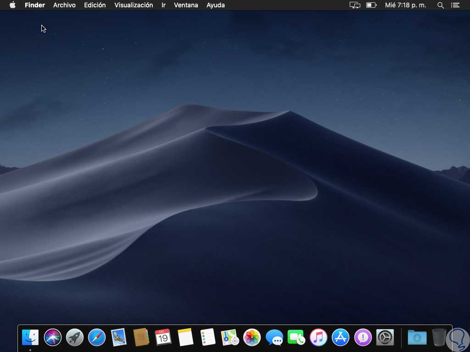This screenshot has width=470, height=352.
Task: Open Messages app in the Dock
Action: (274, 338)
